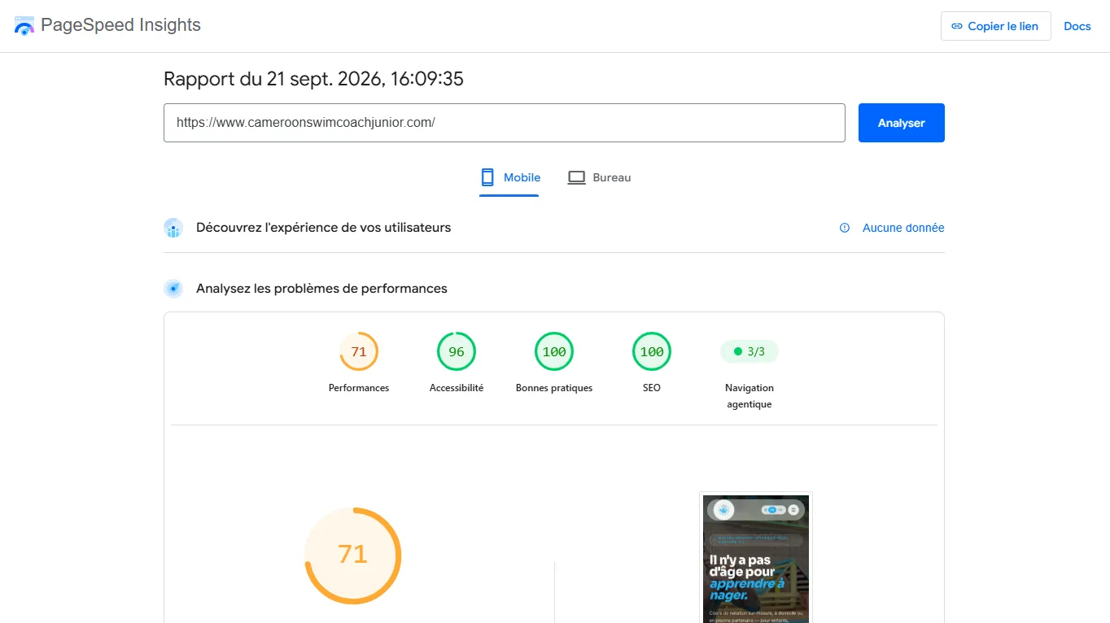The image size is (1110, 623).
Task: Click the Navigation agentique label text
Action: click(749, 396)
